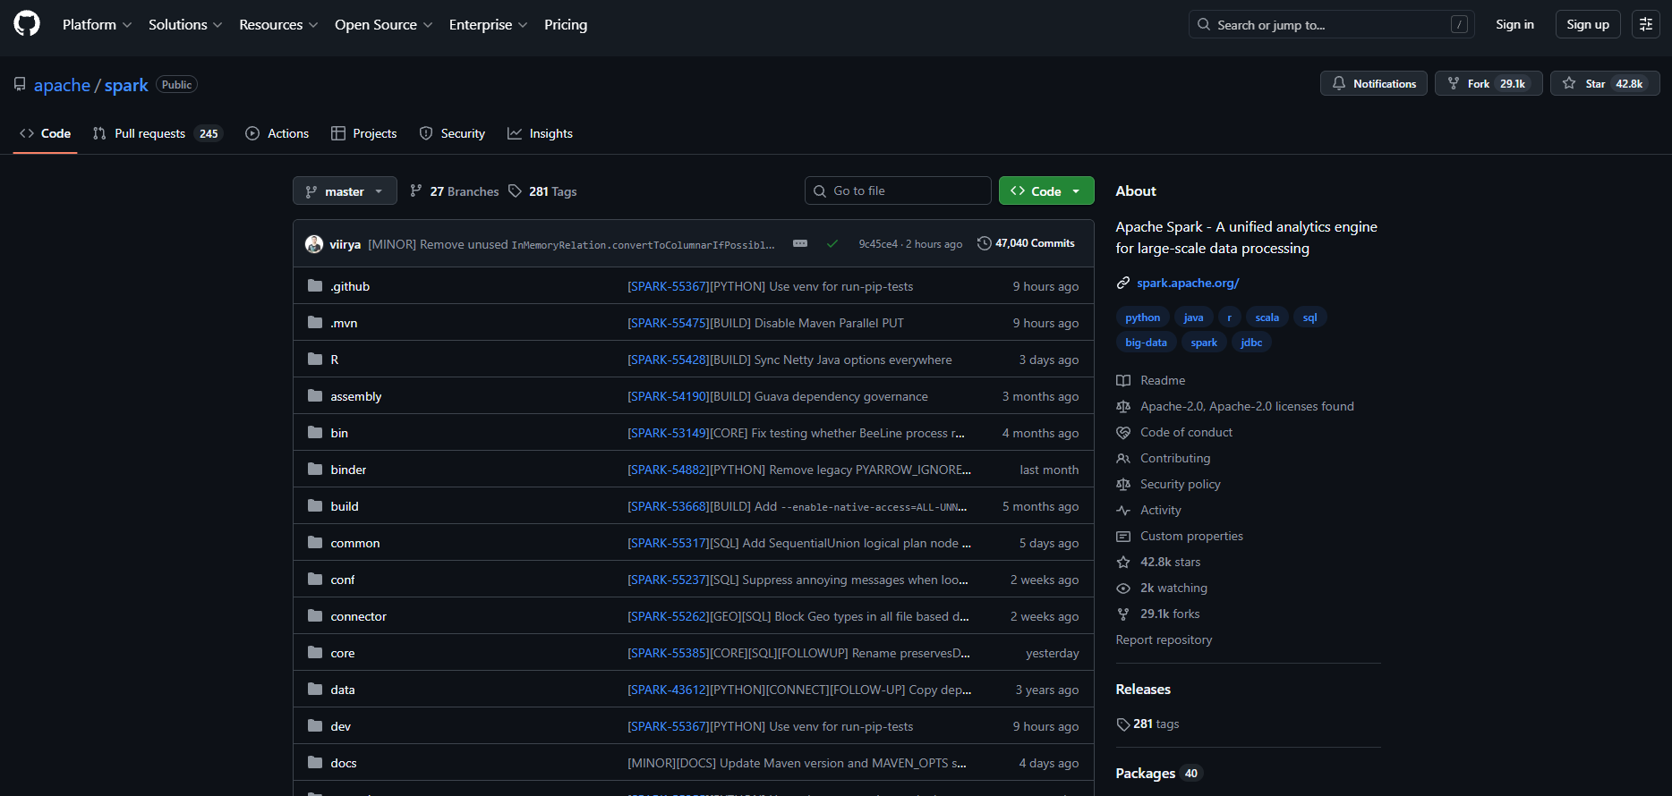Viewport: 1672px width, 796px height.
Task: Select the scala topic tag
Action: 1267,318
